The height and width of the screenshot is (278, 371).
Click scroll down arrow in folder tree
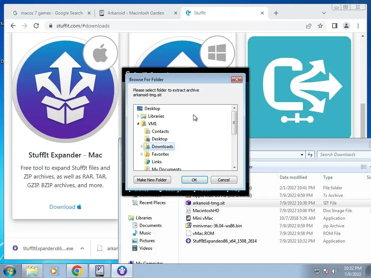234,167
